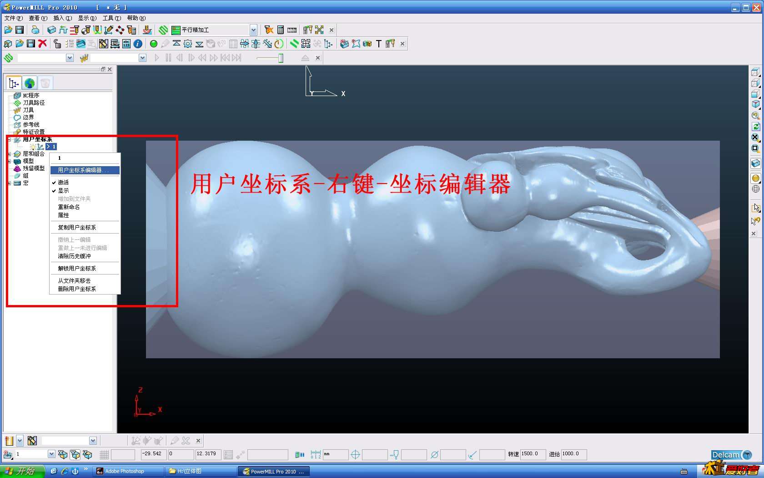The image size is (764, 478).
Task: Click the fast forward simulation button
Action: [213, 58]
